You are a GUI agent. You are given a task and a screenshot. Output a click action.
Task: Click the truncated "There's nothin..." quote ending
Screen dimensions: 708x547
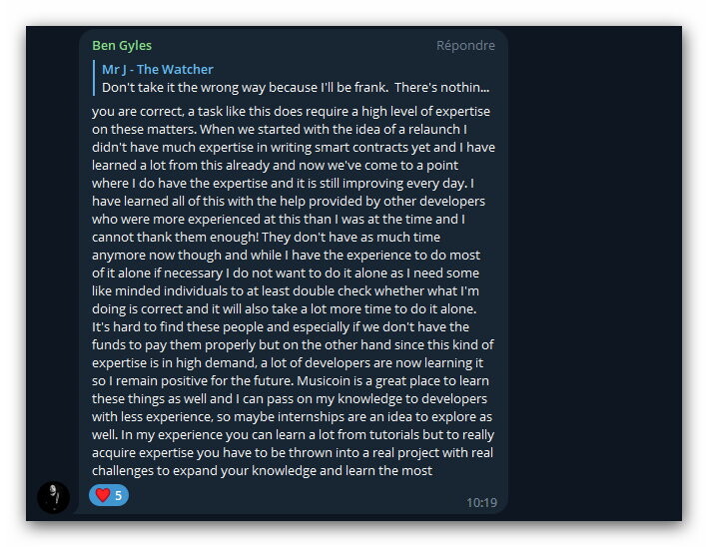pyautogui.click(x=441, y=87)
